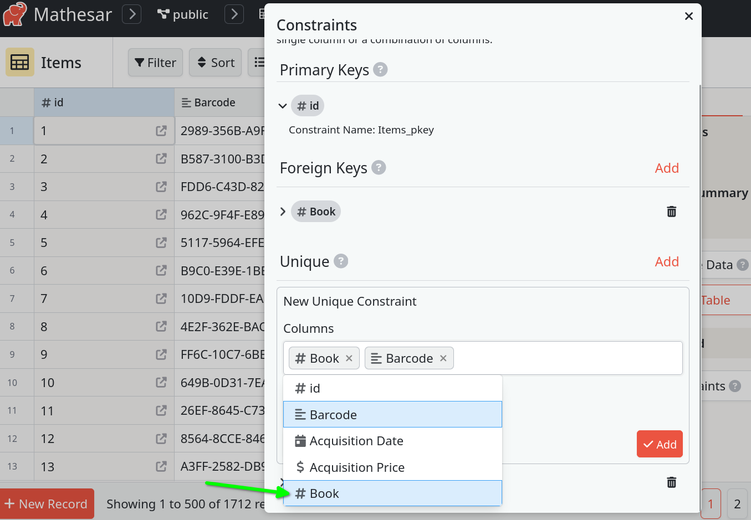This screenshot has height=520, width=751.
Task: Remove the Barcode chip with its x
Action: click(443, 358)
